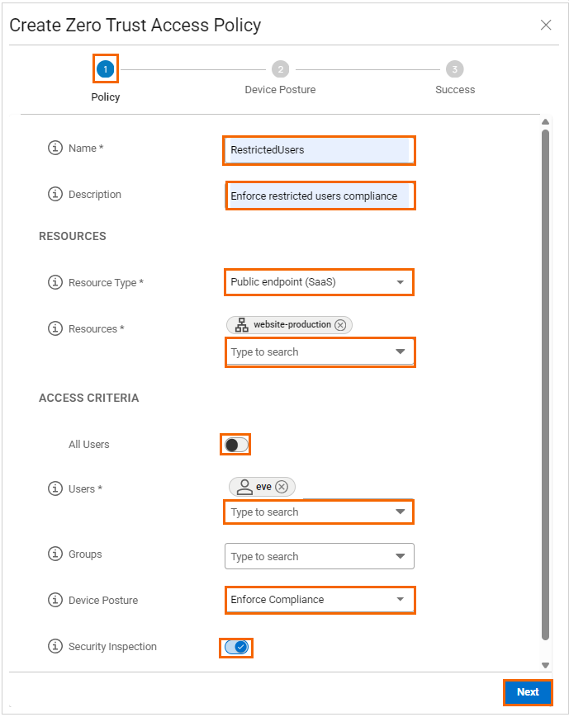
Task: Open the Groups search dropdown
Action: (x=319, y=557)
